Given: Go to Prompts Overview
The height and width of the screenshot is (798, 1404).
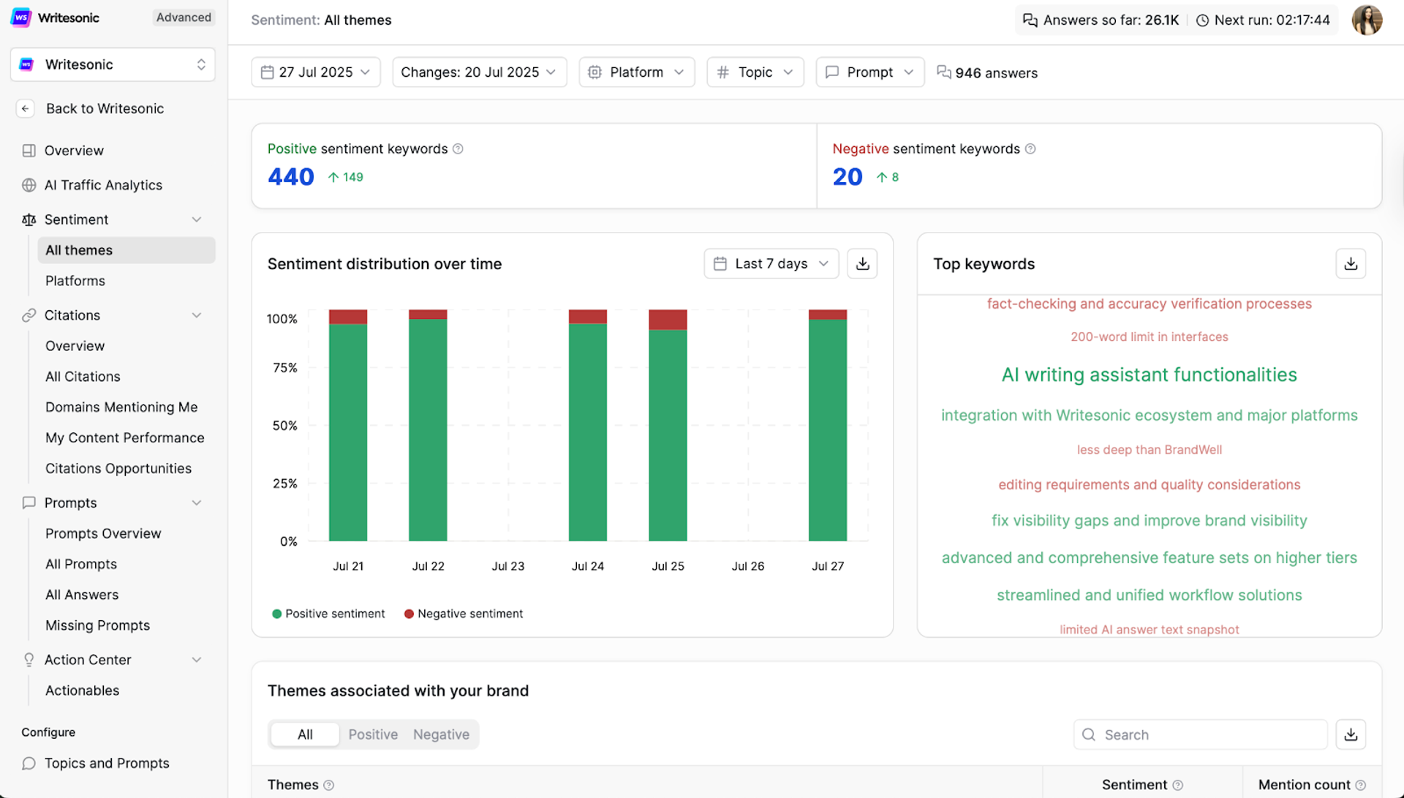Looking at the screenshot, I should (103, 533).
